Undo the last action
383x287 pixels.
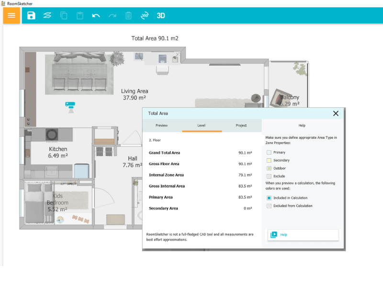pos(96,15)
